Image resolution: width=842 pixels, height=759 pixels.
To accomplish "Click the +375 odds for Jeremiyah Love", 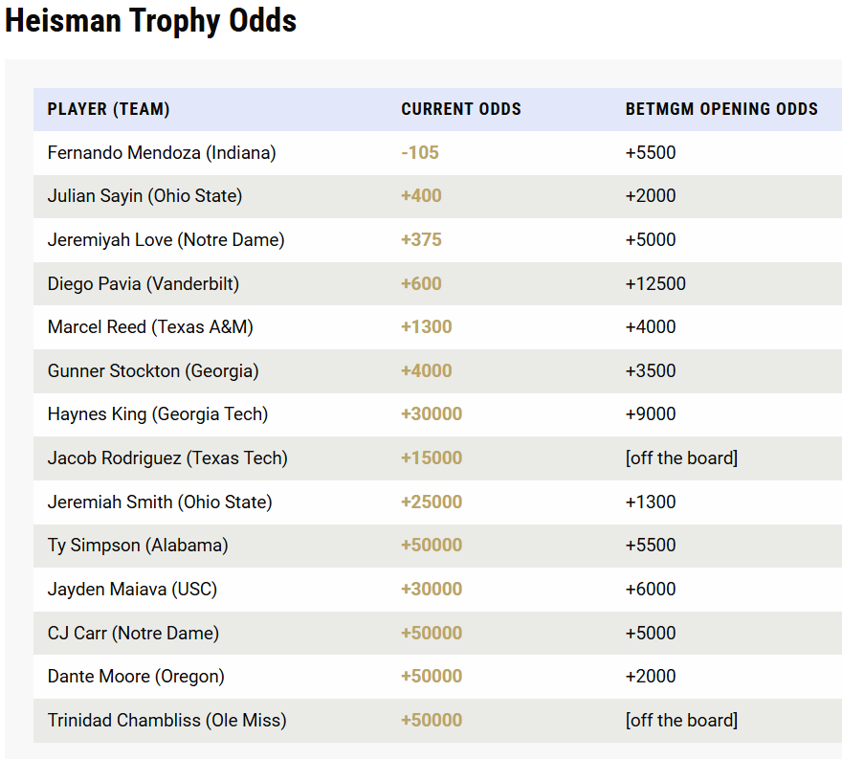I will pyautogui.click(x=421, y=239).
